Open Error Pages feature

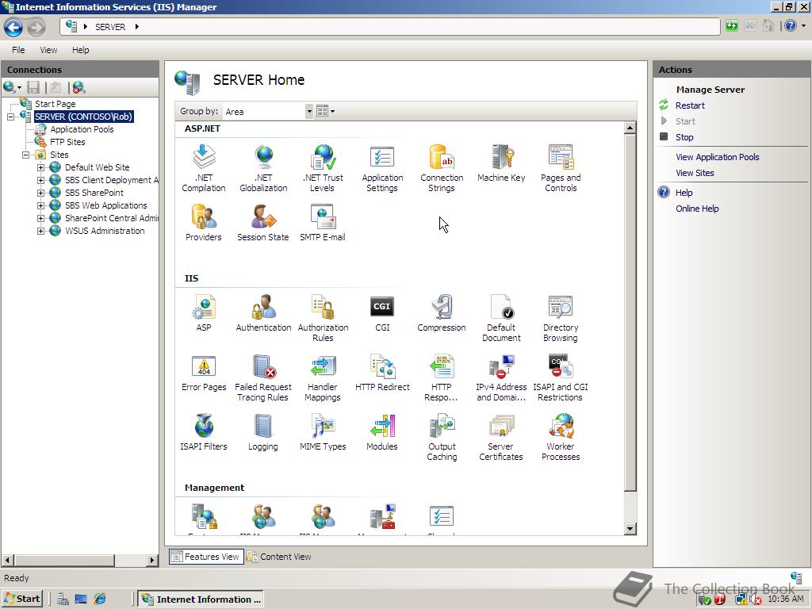[x=204, y=373]
